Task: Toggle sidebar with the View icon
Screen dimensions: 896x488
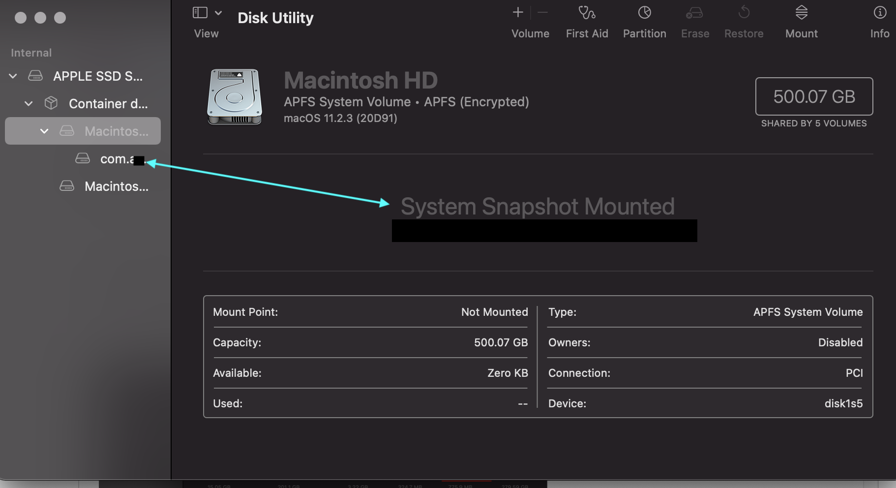Action: [x=200, y=13]
